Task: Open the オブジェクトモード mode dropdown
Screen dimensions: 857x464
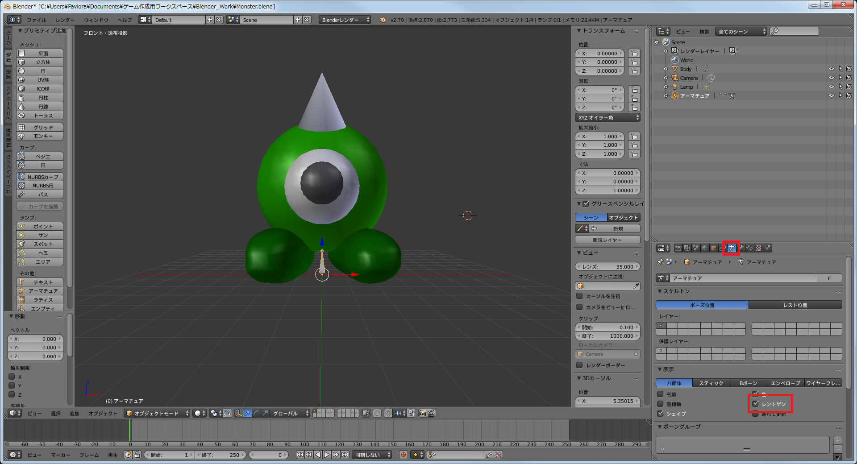Action: point(157,413)
